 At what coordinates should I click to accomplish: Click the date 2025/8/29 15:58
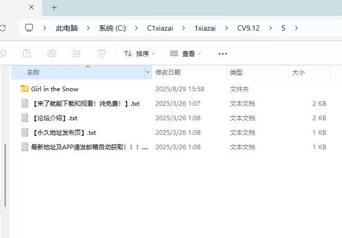180,89
